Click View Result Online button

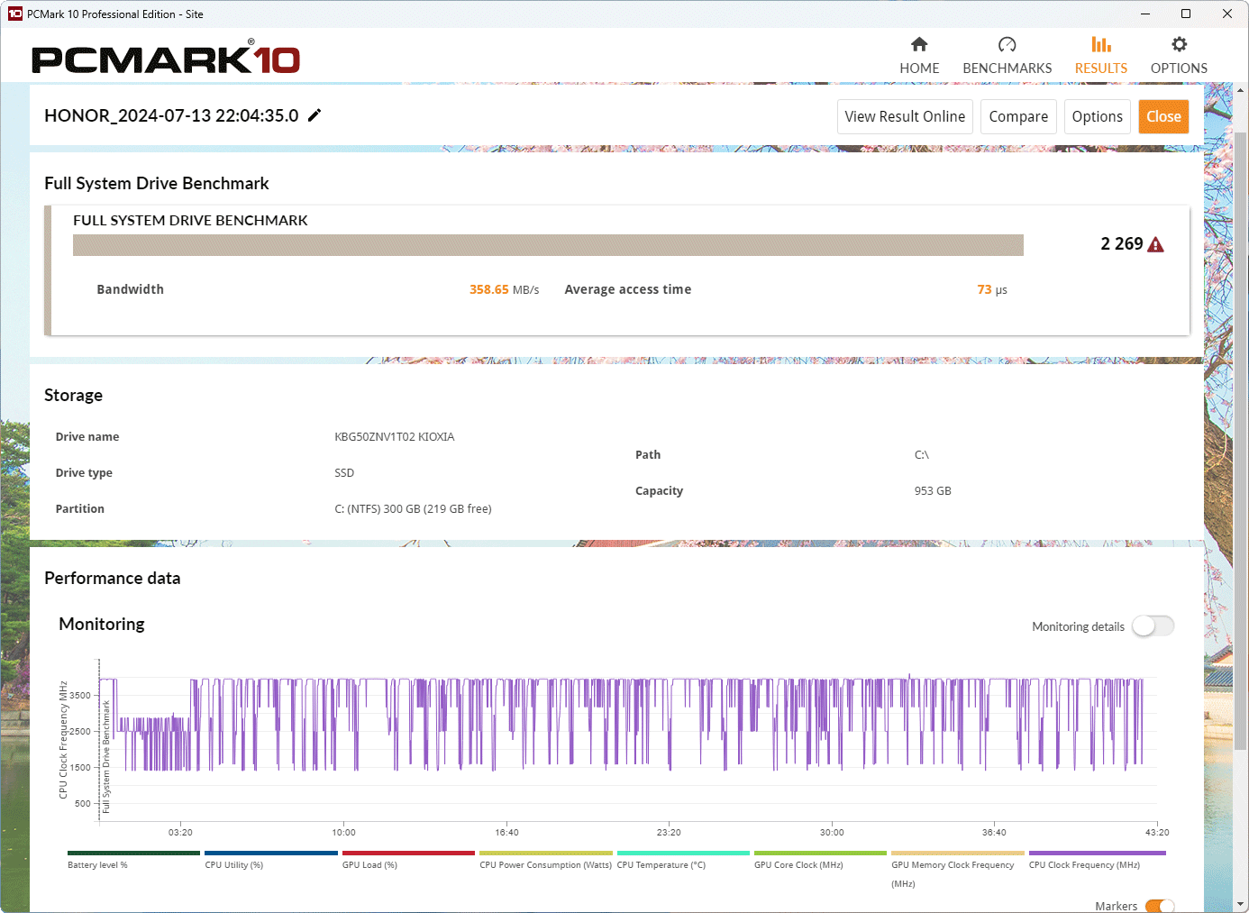tap(905, 116)
